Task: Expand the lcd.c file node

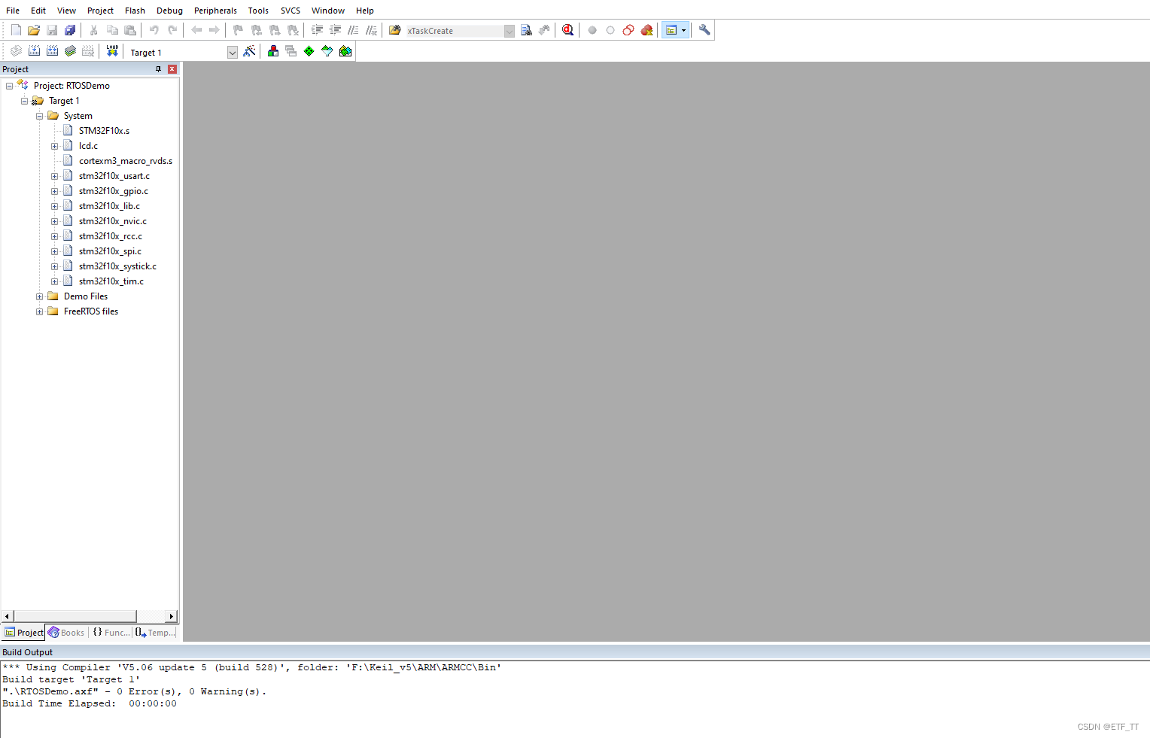Action: tap(54, 146)
